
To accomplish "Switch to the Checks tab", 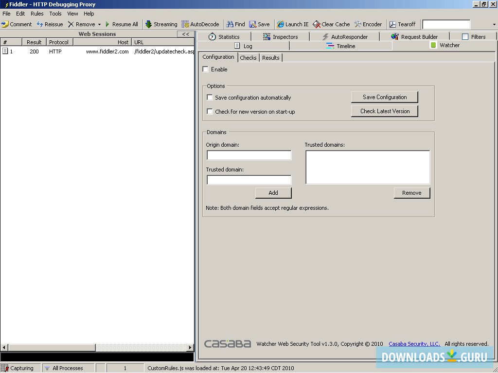I will [248, 57].
